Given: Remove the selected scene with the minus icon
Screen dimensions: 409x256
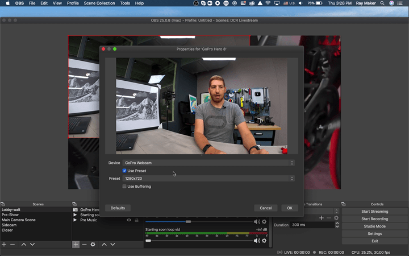Looking at the screenshot, I should pyautogui.click(x=12, y=244).
